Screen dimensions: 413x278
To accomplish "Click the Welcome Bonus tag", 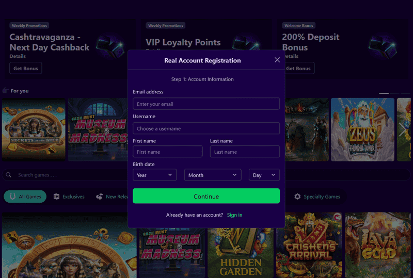I will tap(299, 26).
